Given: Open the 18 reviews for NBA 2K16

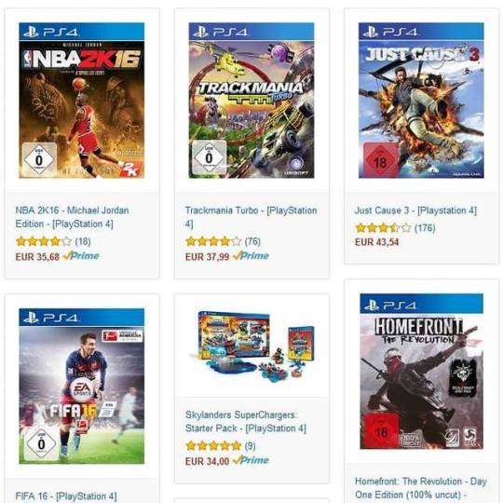Looking at the screenshot, I should pyautogui.click(x=83, y=241).
